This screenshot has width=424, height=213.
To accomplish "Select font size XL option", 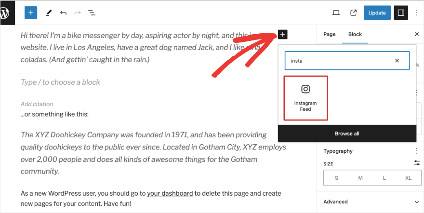I will (x=409, y=178).
